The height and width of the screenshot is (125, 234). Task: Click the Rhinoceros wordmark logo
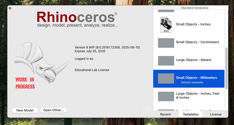pos(77,17)
